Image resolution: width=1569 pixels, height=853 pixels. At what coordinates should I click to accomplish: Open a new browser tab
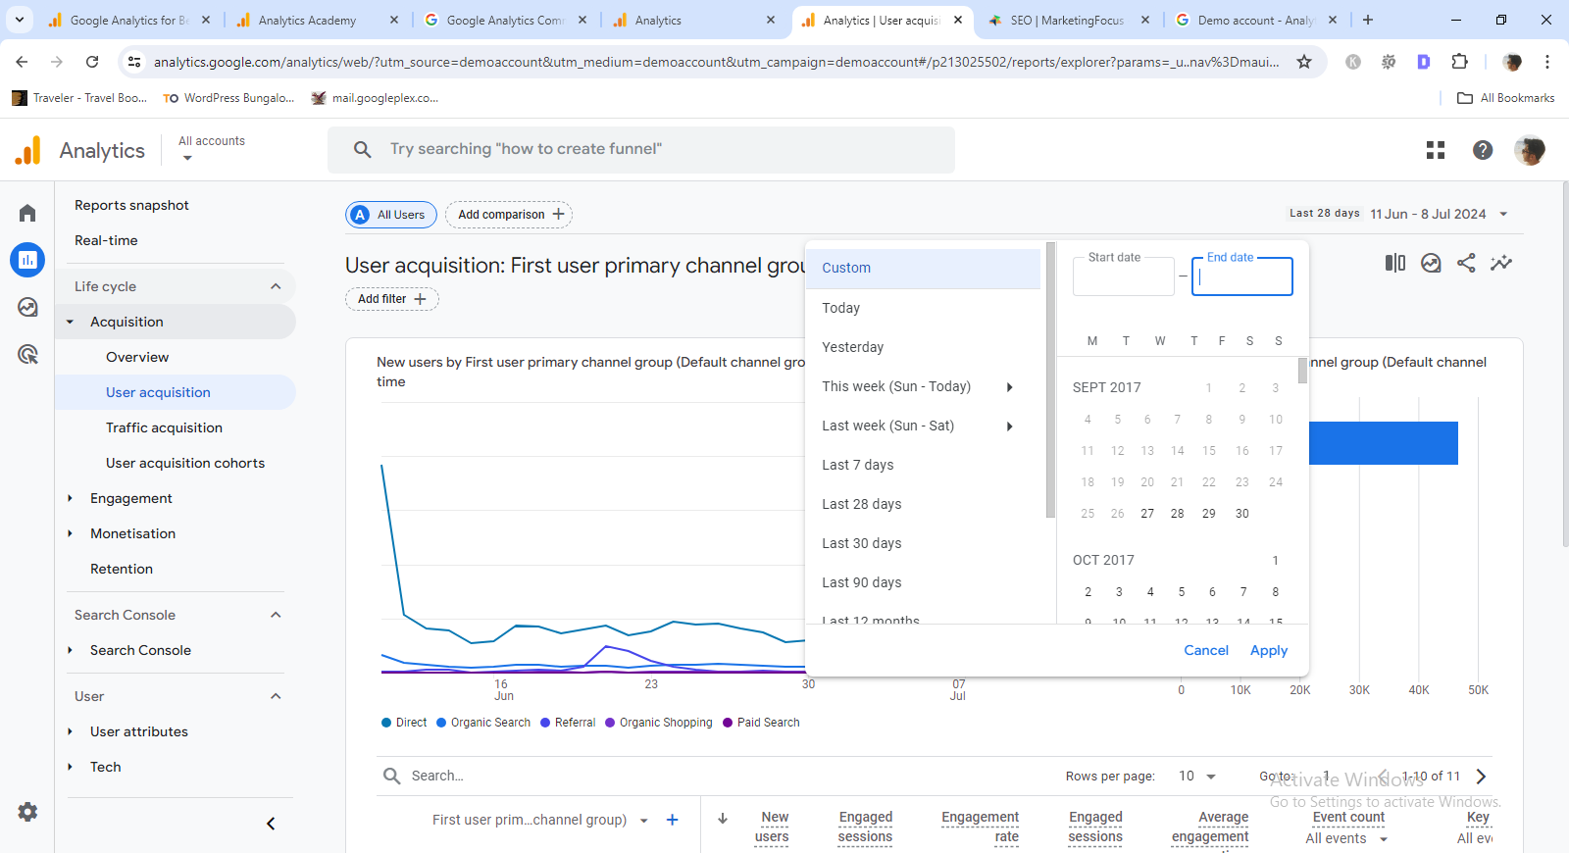point(1368,20)
